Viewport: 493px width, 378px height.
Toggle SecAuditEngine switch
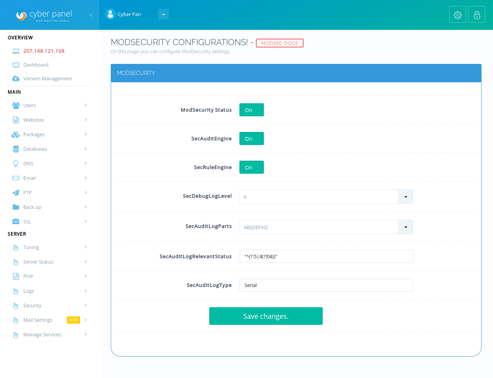(252, 138)
